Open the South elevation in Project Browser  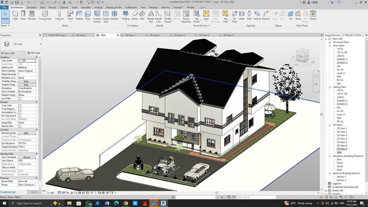tap(340, 166)
